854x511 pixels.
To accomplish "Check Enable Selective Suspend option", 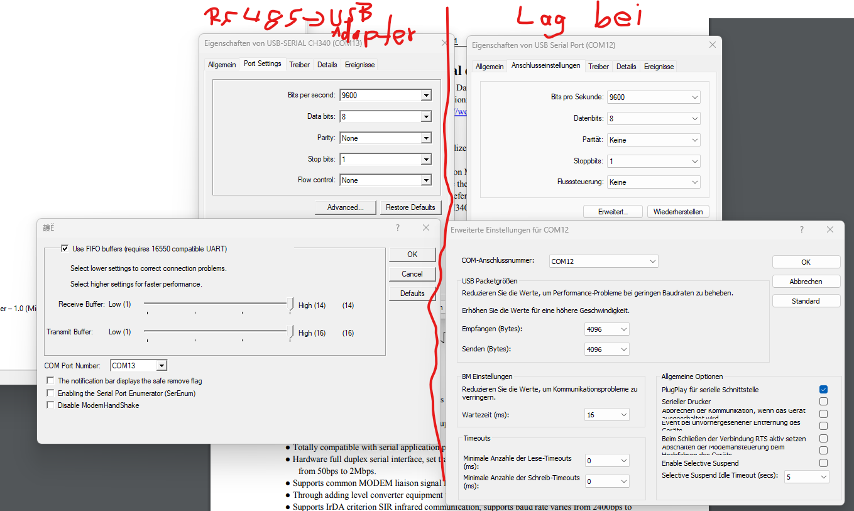I will pos(823,463).
